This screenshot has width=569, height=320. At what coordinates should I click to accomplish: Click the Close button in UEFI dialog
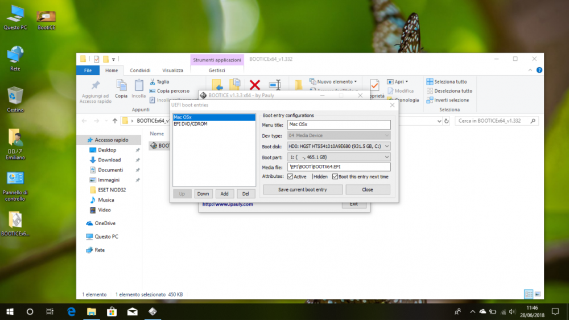click(368, 189)
